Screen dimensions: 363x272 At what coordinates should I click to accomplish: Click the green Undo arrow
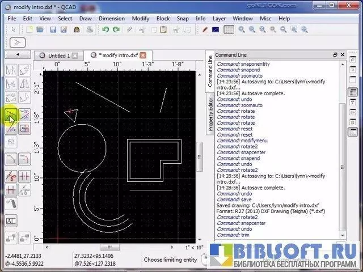[104, 29]
